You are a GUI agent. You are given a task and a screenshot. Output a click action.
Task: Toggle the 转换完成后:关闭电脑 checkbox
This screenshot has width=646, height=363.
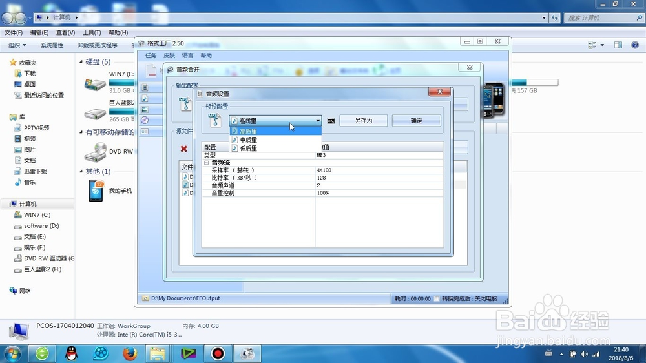click(x=437, y=298)
